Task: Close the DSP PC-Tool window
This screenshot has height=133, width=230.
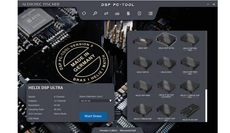Action: coord(214,4)
